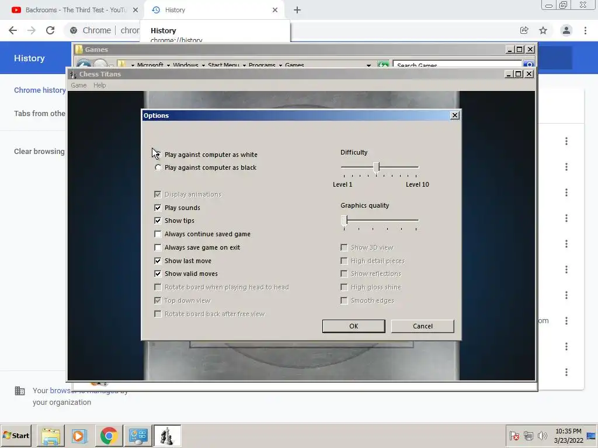Click the network tray icon
The image size is (598, 448).
click(528, 435)
